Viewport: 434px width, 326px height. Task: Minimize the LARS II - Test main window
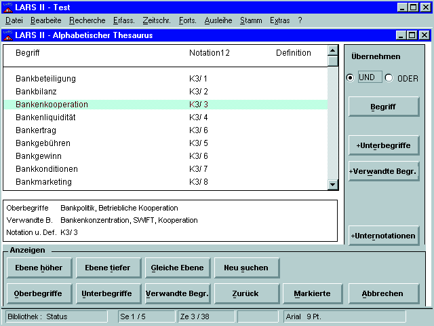tap(402, 7)
